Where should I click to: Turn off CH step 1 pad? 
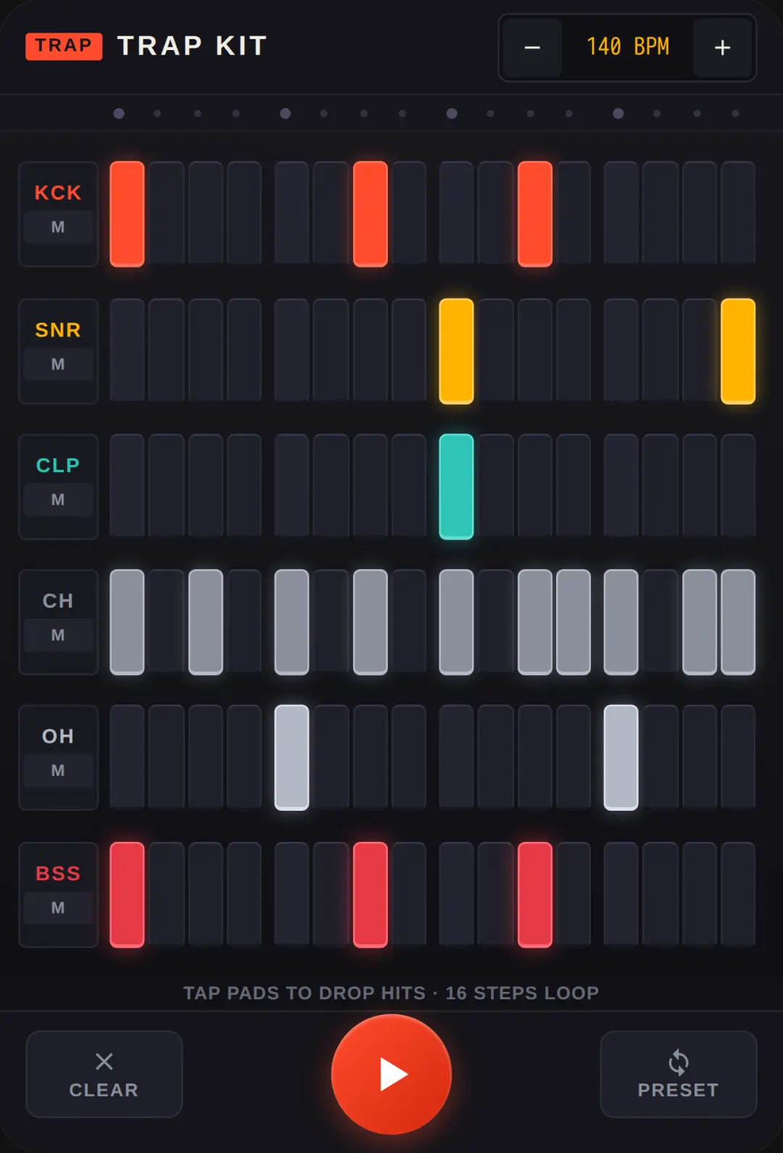[x=127, y=622]
